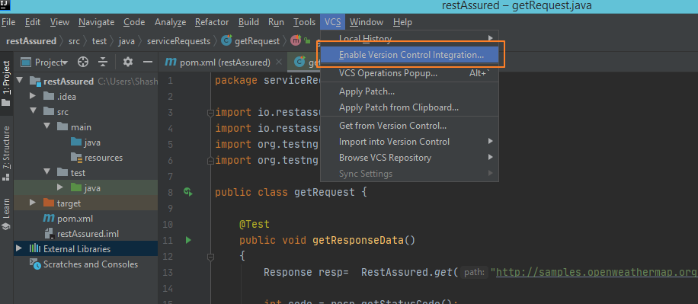Open Project panel settings gear
Screen dimensions: 698x304
(128, 62)
